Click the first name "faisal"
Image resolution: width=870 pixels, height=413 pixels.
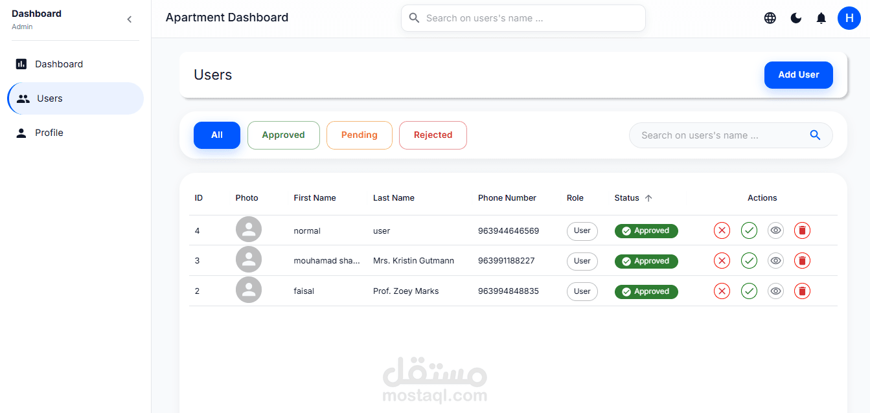pyautogui.click(x=304, y=291)
